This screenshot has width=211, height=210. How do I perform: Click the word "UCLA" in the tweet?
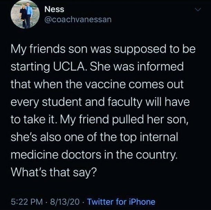pyautogui.click(x=74, y=65)
